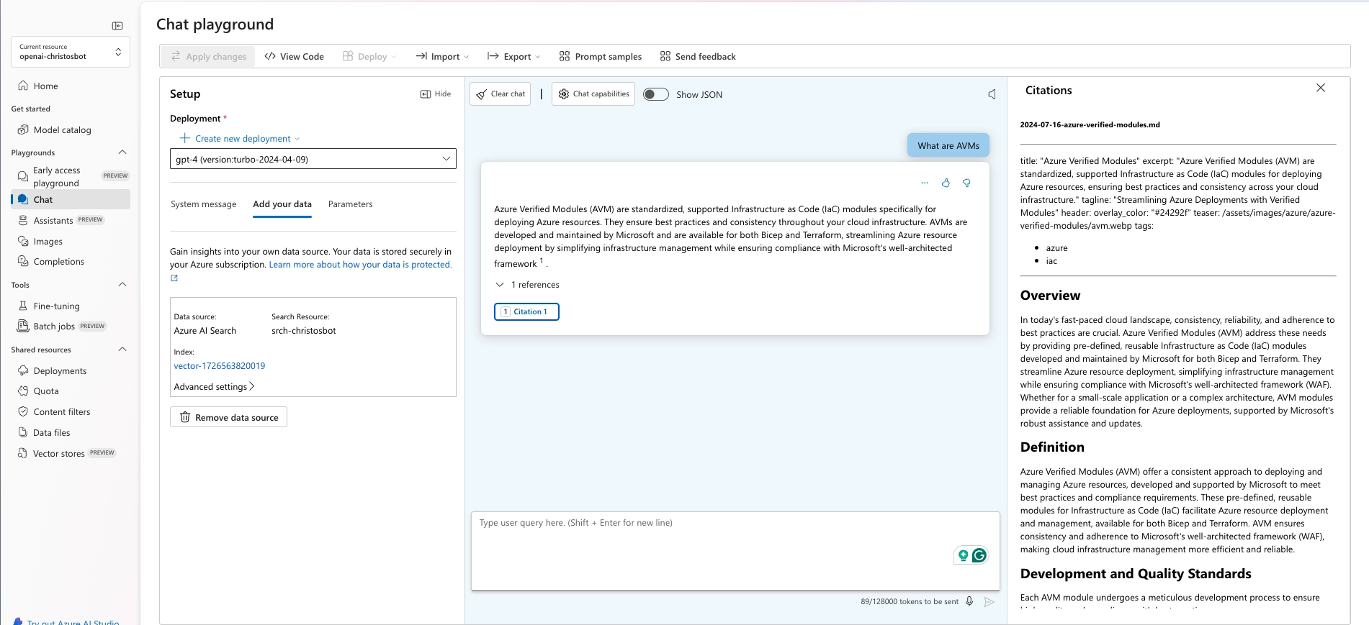
Task: Close the Citations panel
Action: coord(1321,88)
